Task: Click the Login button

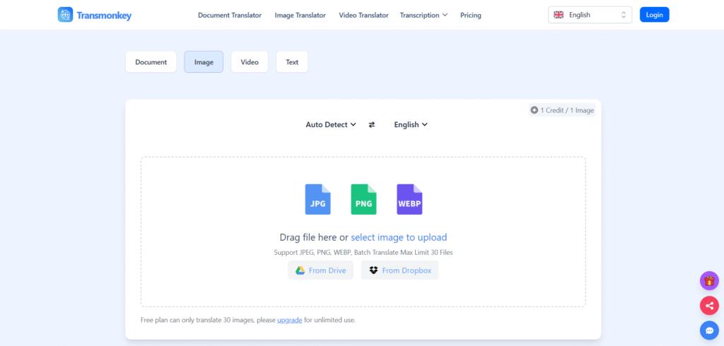Action: click(654, 15)
